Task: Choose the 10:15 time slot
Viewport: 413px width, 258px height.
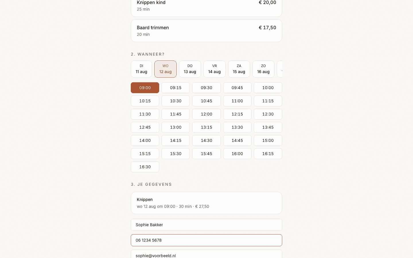Action: 145,101
